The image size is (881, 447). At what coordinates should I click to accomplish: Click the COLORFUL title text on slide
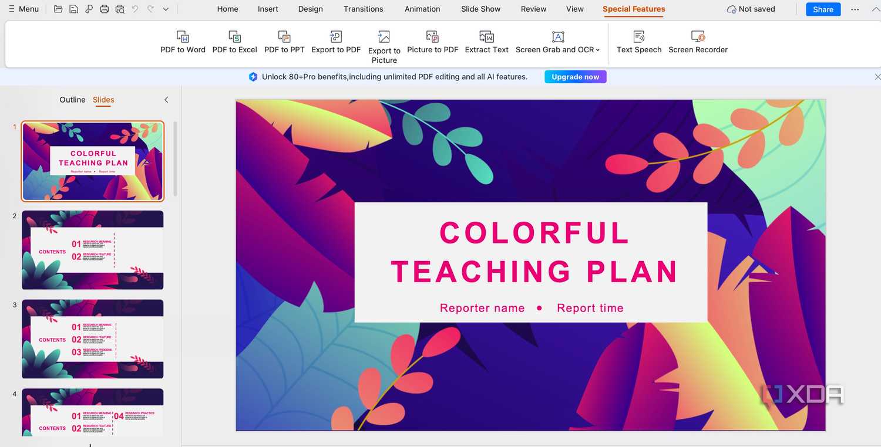click(x=534, y=233)
